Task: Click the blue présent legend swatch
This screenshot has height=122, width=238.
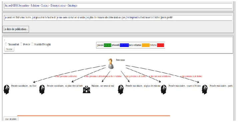Action: [124, 45]
